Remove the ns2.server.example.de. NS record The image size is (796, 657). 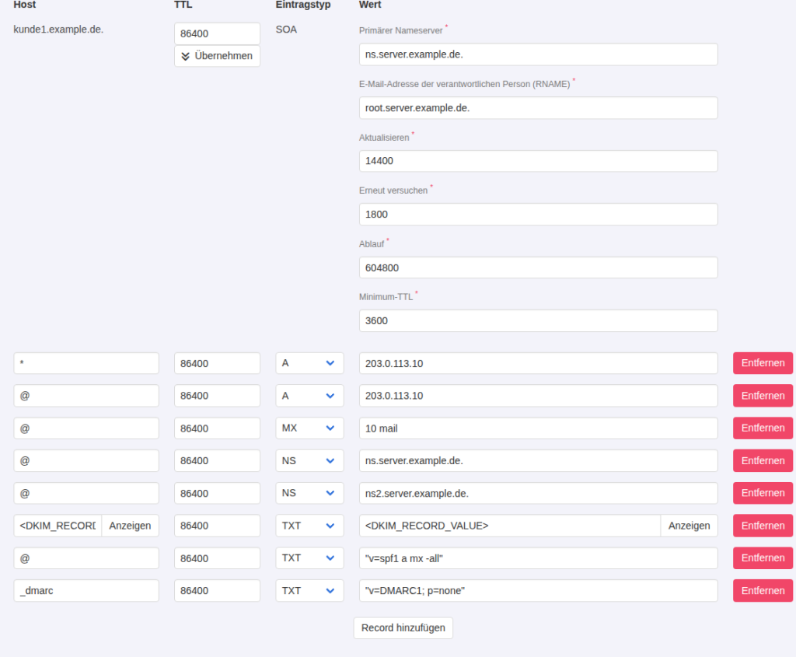tap(763, 493)
